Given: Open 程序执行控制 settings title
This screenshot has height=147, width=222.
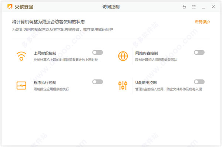Looking at the screenshot, I should pos(45,83).
